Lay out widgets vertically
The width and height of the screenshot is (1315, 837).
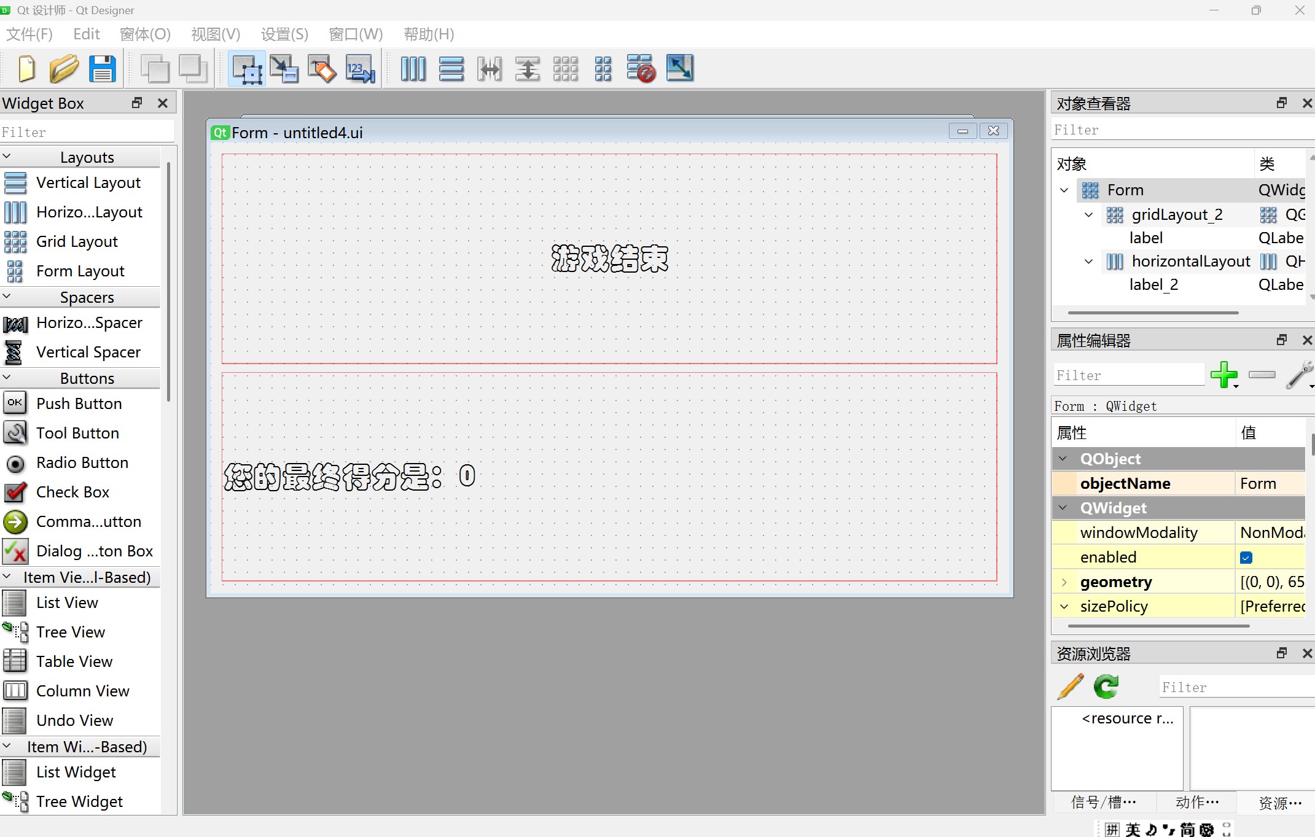click(x=451, y=69)
